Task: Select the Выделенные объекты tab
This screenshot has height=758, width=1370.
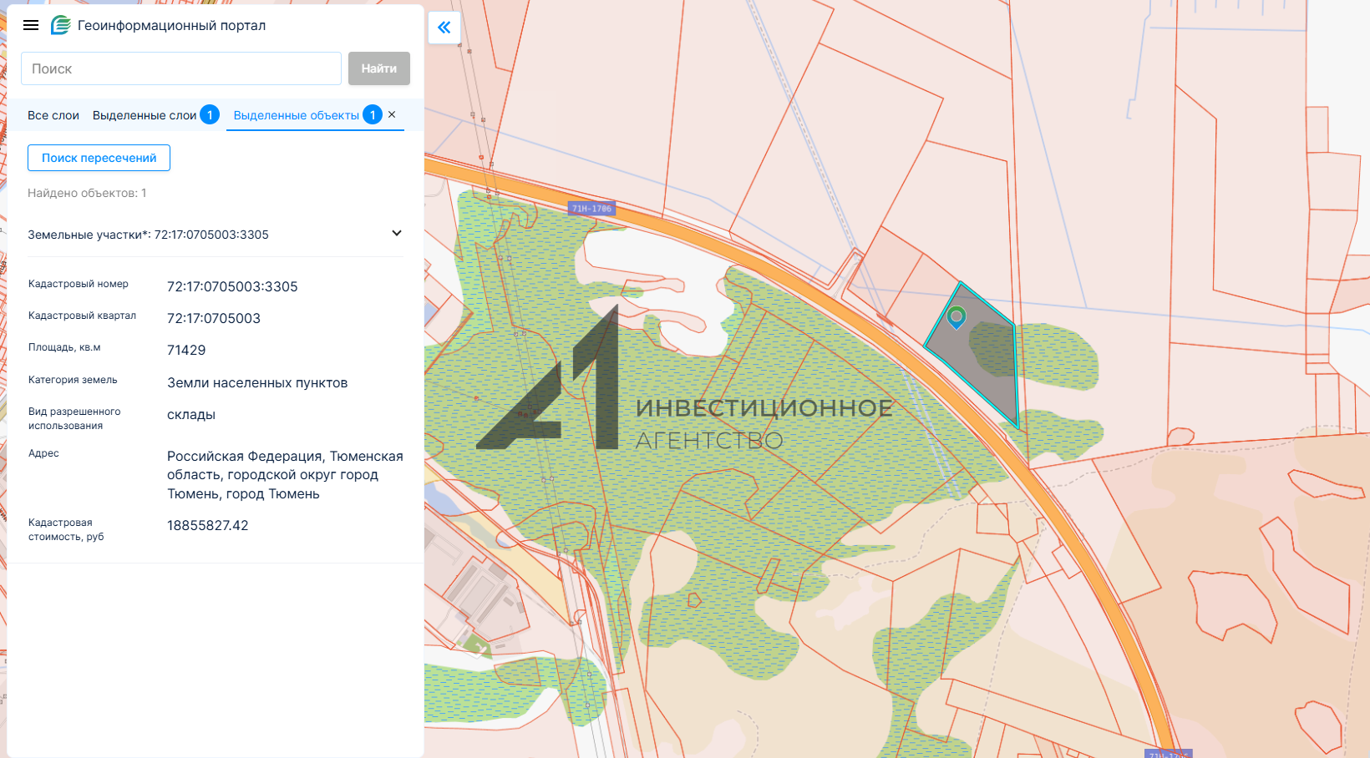Action: pyautogui.click(x=296, y=115)
